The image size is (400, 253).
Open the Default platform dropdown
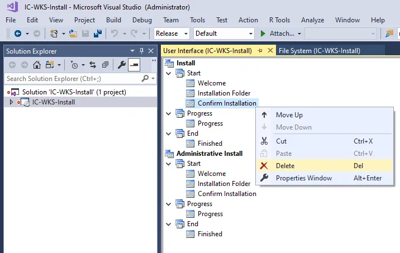[x=251, y=34]
